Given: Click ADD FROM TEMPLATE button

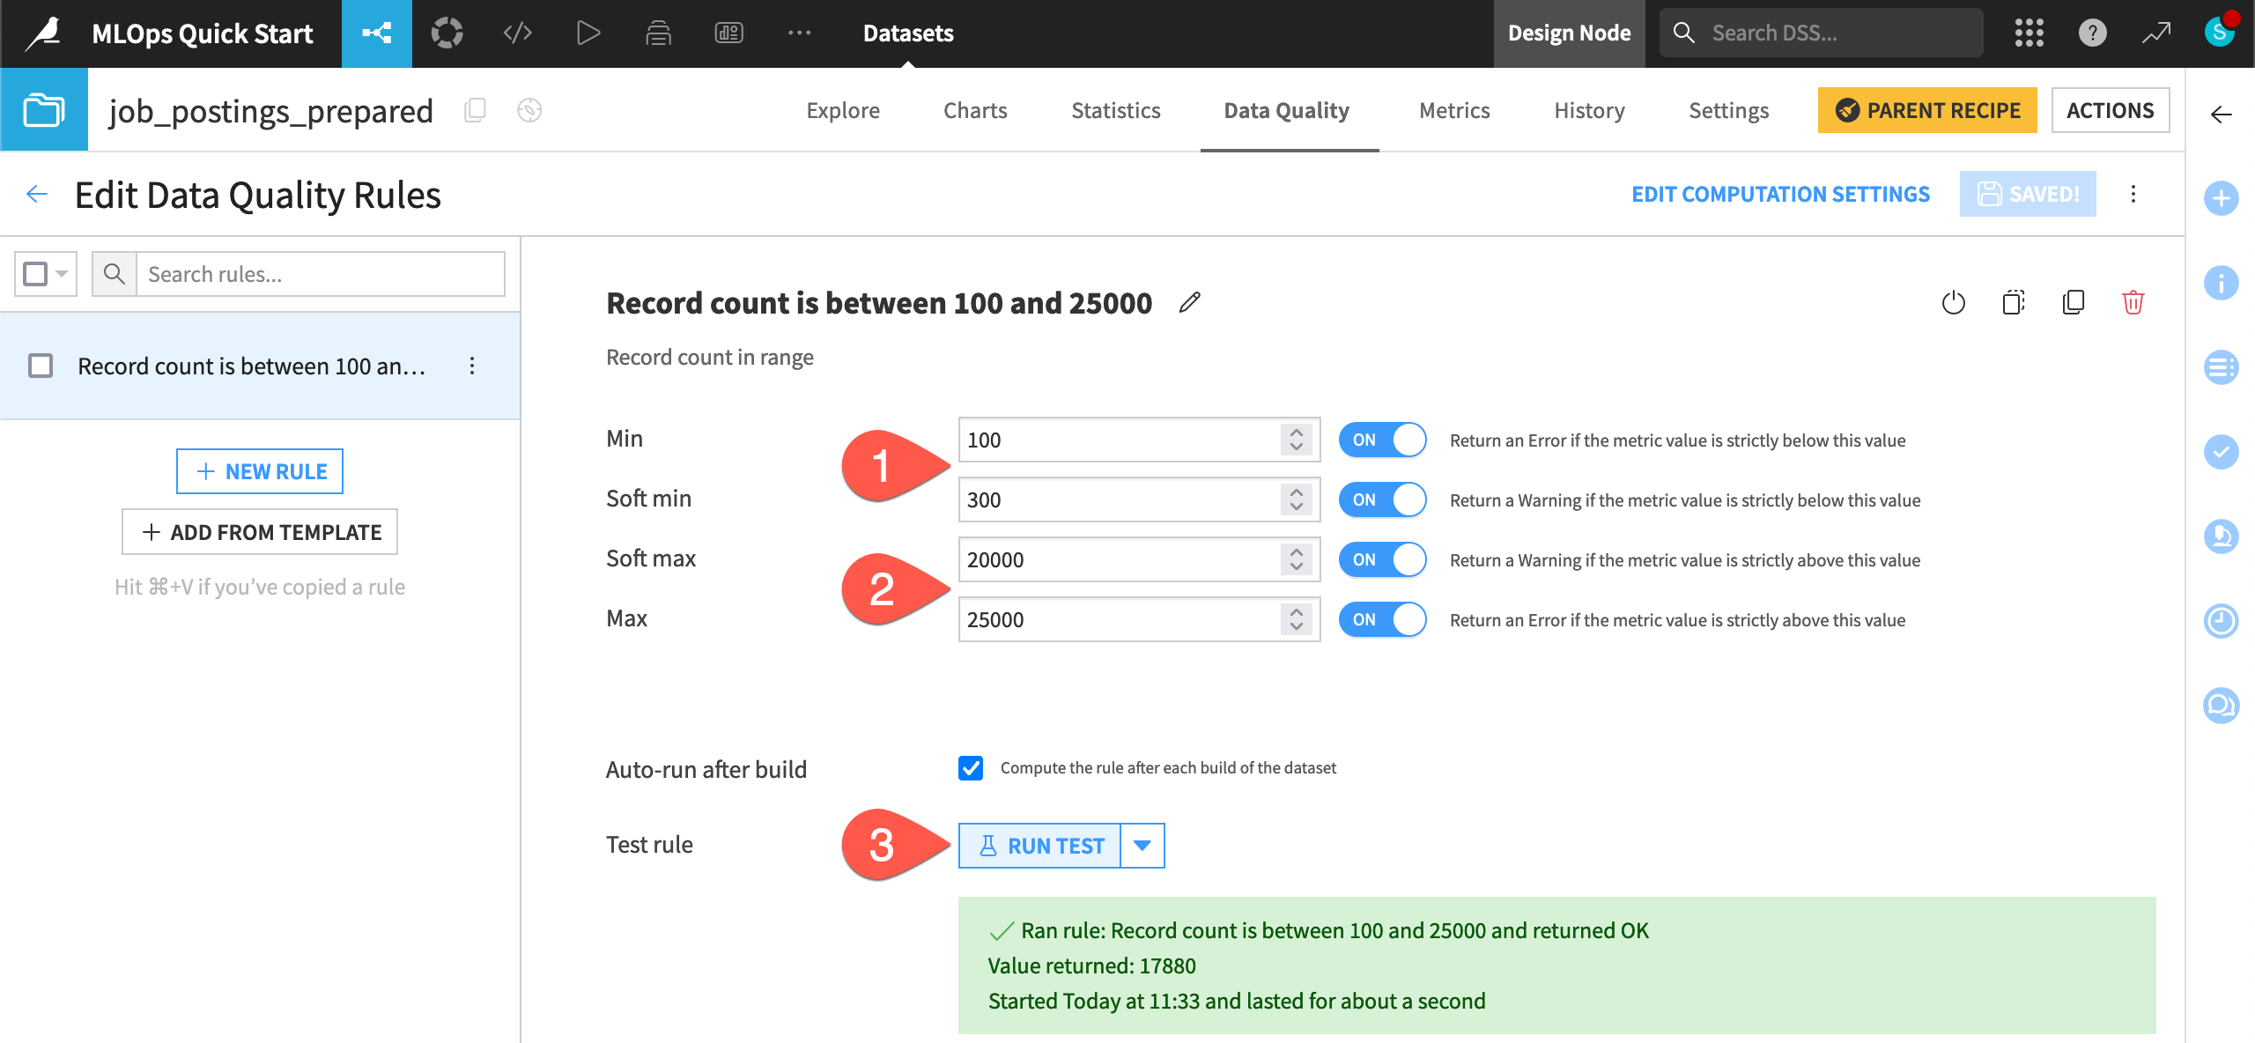Looking at the screenshot, I should (262, 532).
